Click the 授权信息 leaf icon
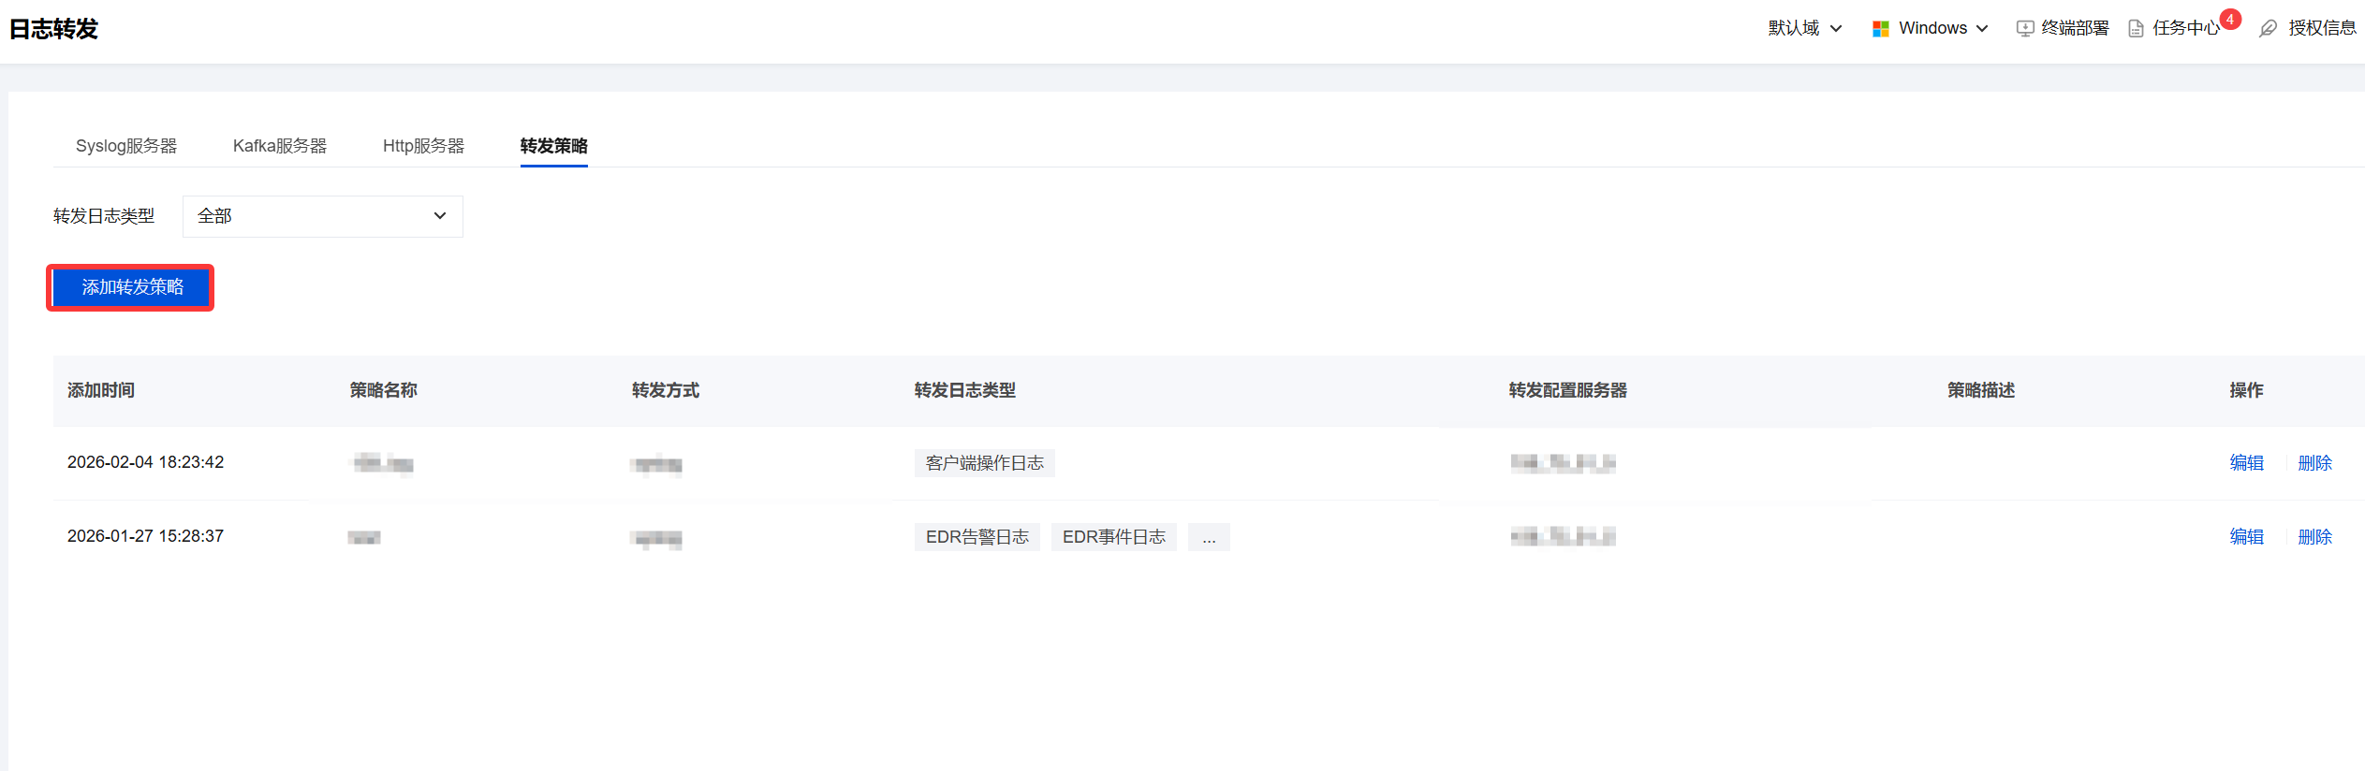Image resolution: width=2365 pixels, height=771 pixels. coord(2268,29)
